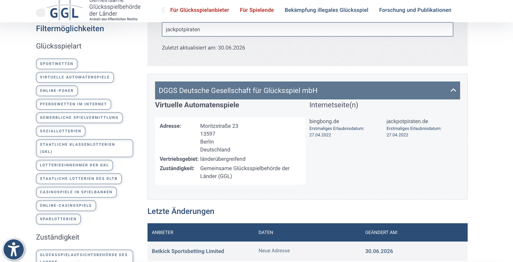Click the Geändert am column header
This screenshot has height=262, width=513.
pyautogui.click(x=382, y=232)
